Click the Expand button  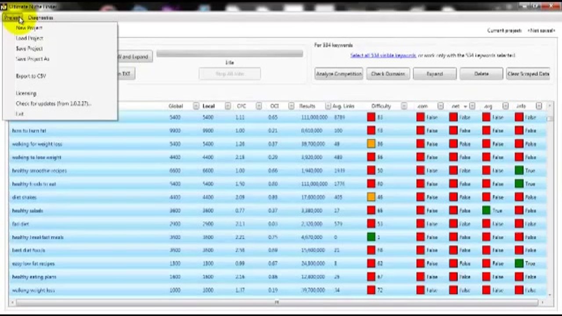point(435,74)
